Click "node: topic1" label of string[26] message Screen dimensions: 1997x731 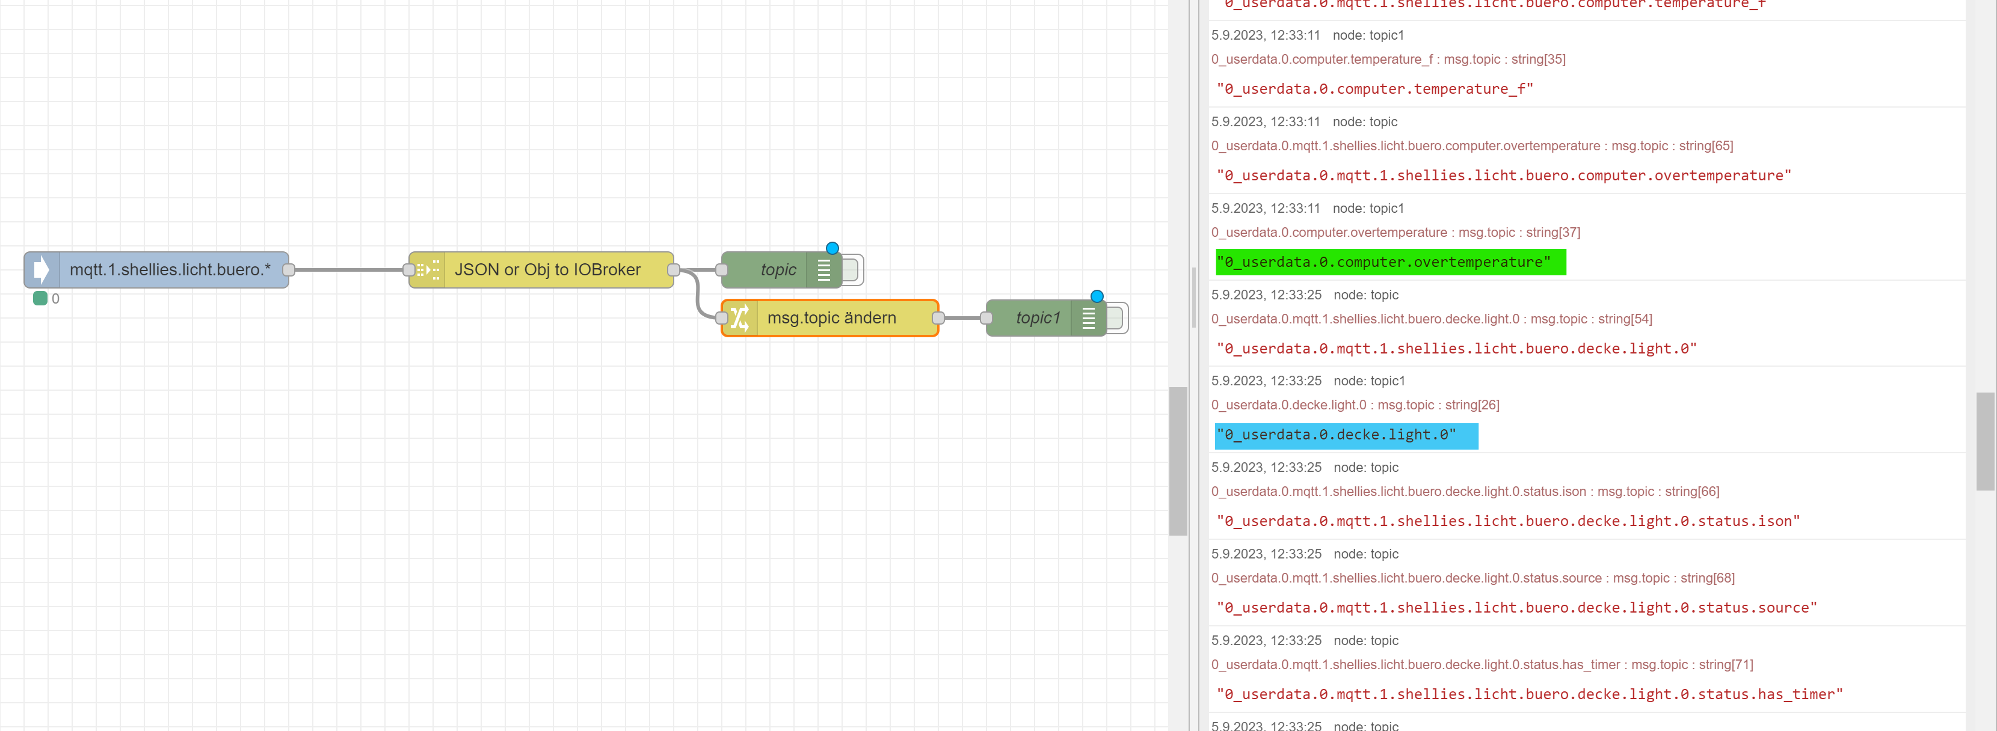[1369, 381]
